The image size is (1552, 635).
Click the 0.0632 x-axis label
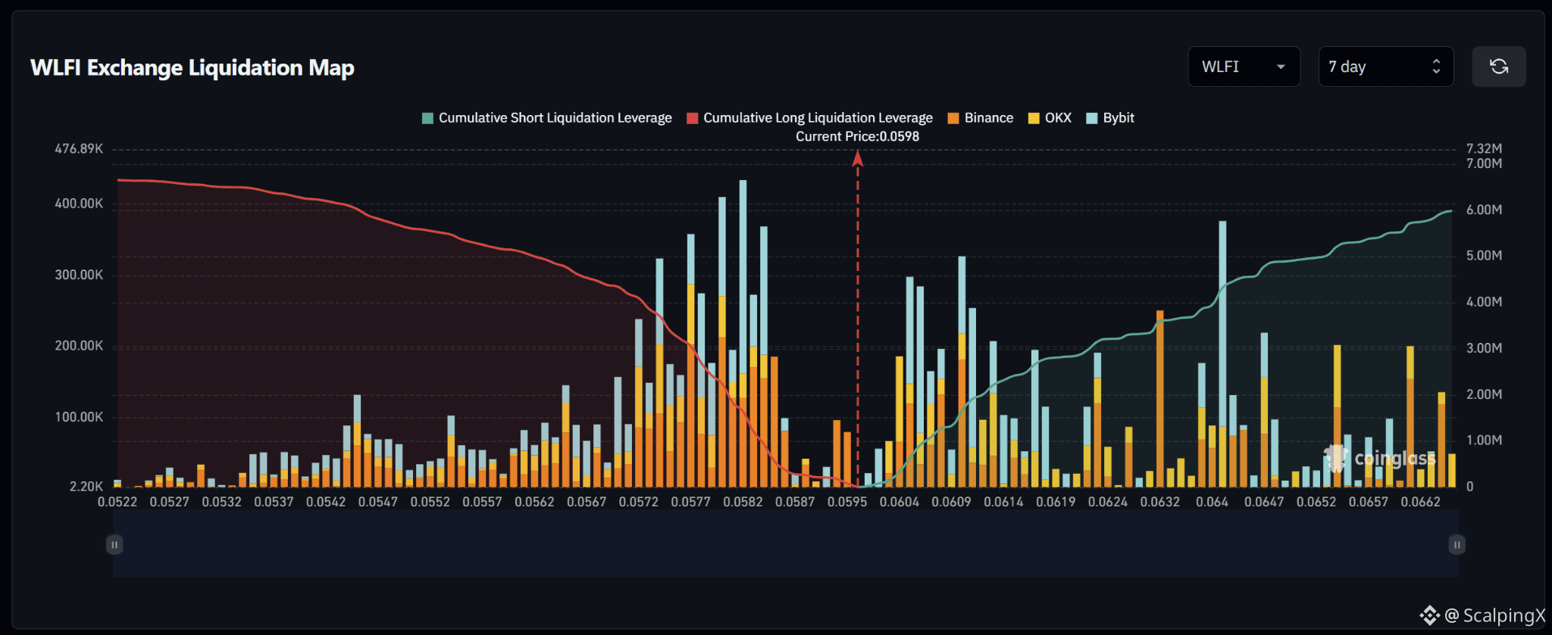click(x=1160, y=502)
